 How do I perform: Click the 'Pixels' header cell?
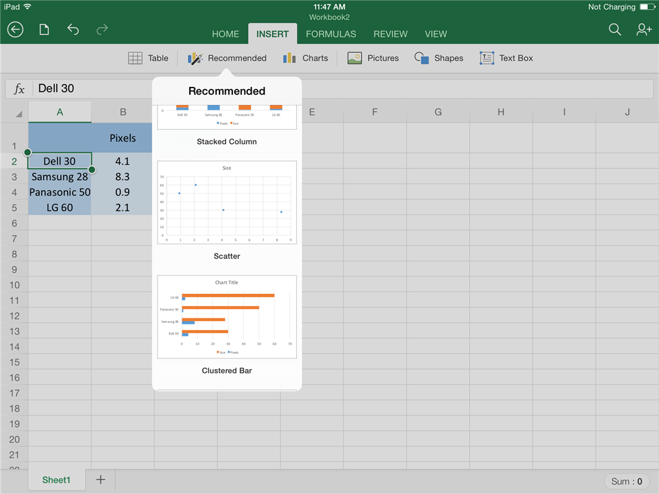(122, 138)
